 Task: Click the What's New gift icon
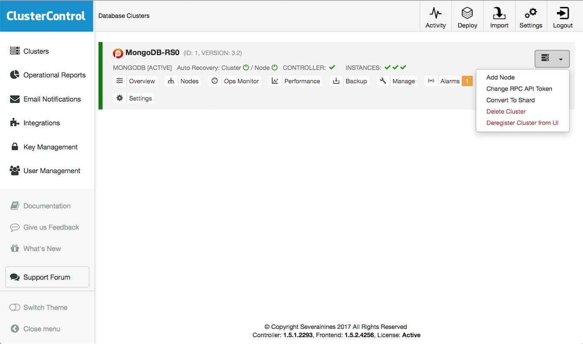click(15, 248)
